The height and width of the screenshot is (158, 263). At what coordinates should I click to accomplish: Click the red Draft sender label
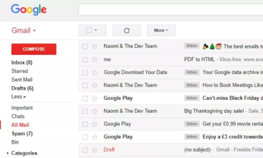(x=109, y=149)
